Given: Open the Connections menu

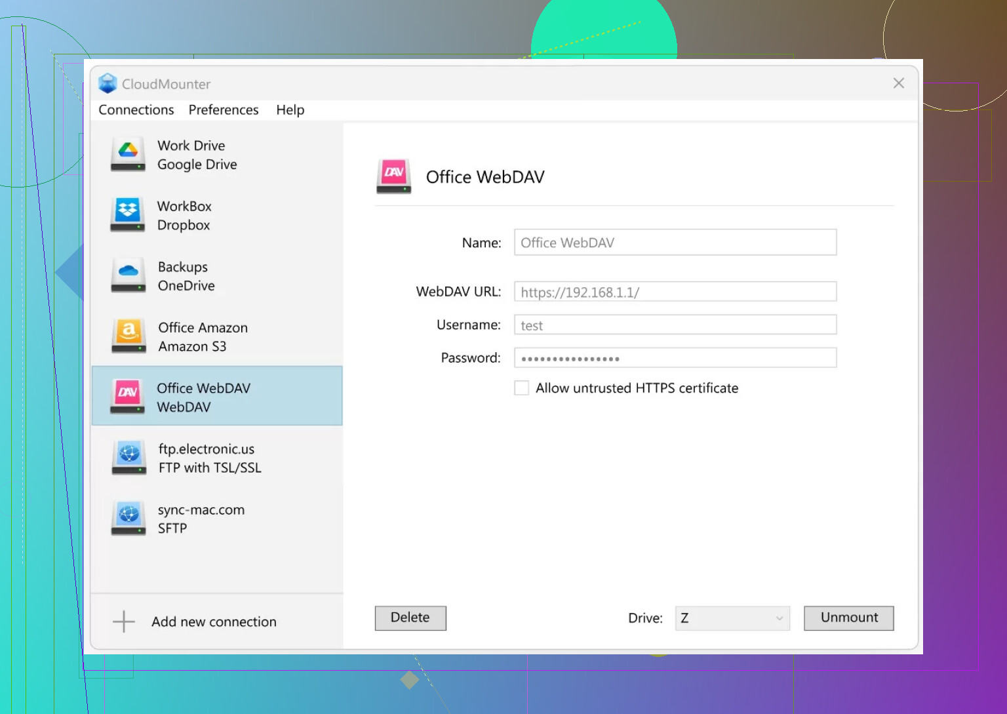Looking at the screenshot, I should pyautogui.click(x=136, y=110).
